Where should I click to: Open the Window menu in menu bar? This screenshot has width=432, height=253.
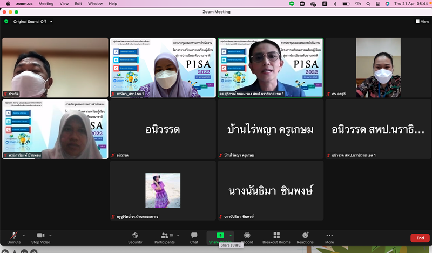95,3
